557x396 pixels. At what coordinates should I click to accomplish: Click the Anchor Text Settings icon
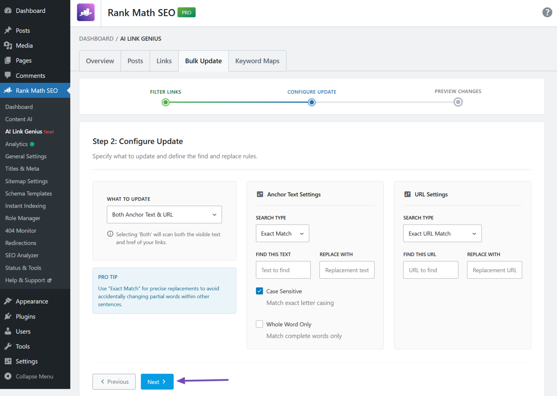[260, 194]
